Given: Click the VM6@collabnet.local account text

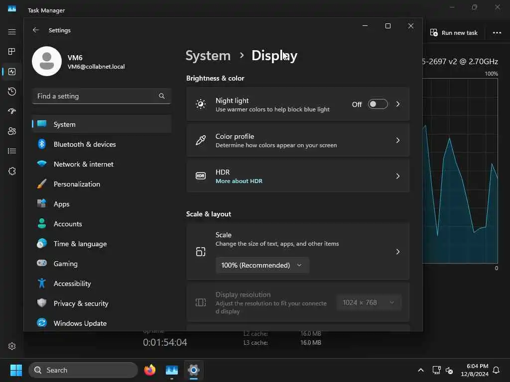Looking at the screenshot, I should (96, 67).
